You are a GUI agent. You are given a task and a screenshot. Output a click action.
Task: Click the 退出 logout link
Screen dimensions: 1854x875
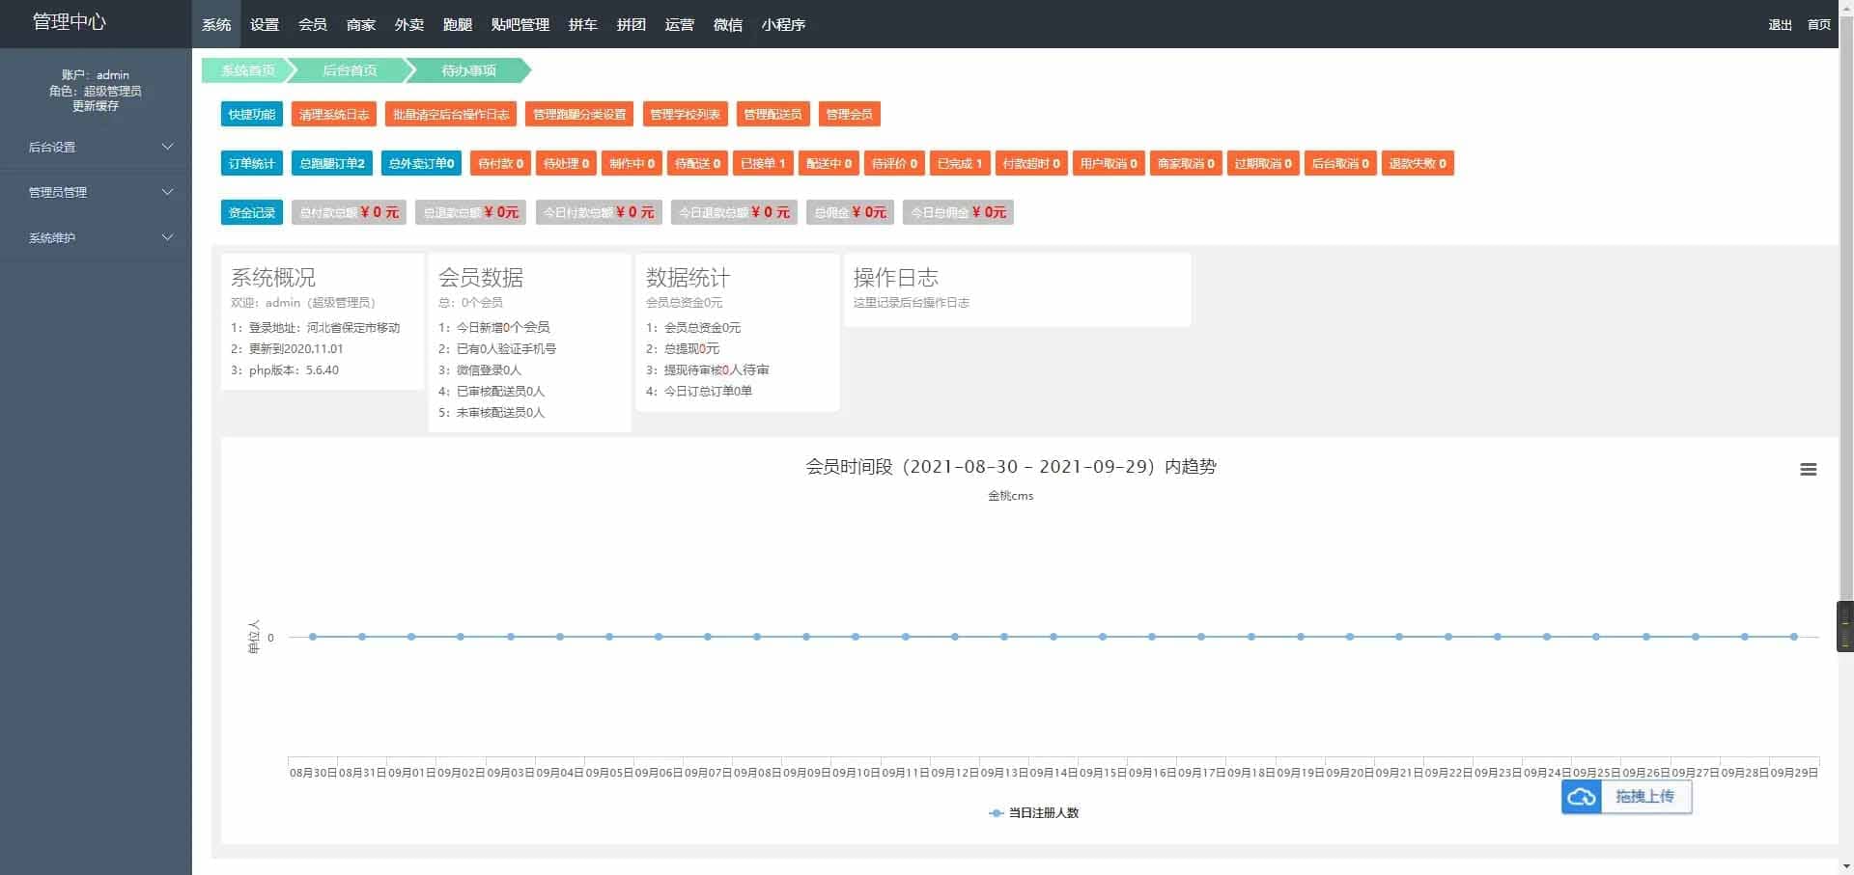[1780, 25]
